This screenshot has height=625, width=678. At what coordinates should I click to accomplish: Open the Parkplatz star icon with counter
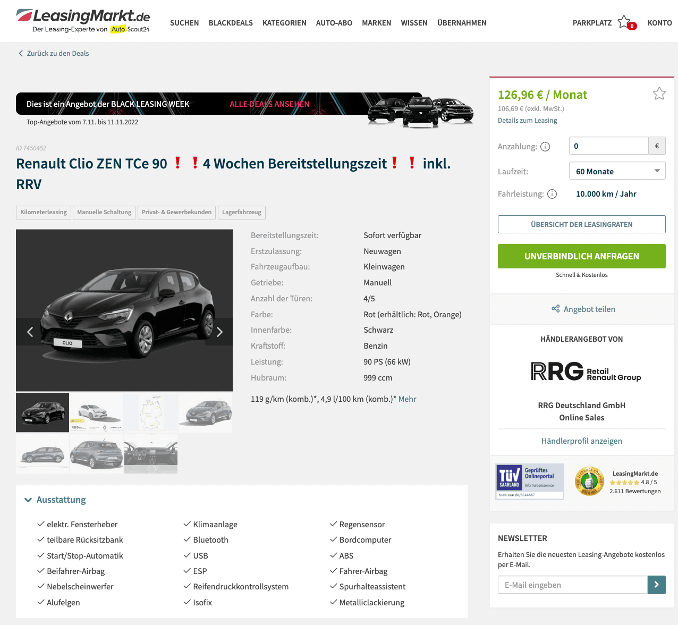(627, 23)
